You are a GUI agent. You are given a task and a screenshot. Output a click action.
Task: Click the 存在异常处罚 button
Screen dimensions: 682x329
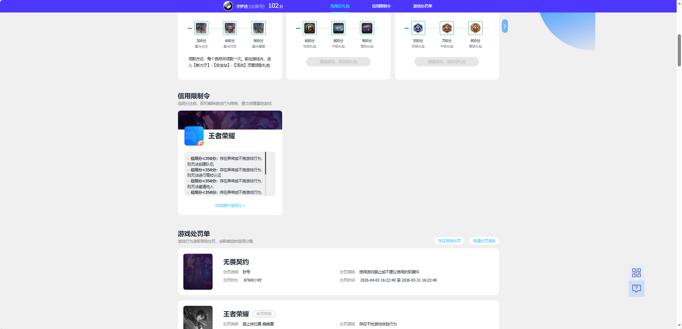449,241
